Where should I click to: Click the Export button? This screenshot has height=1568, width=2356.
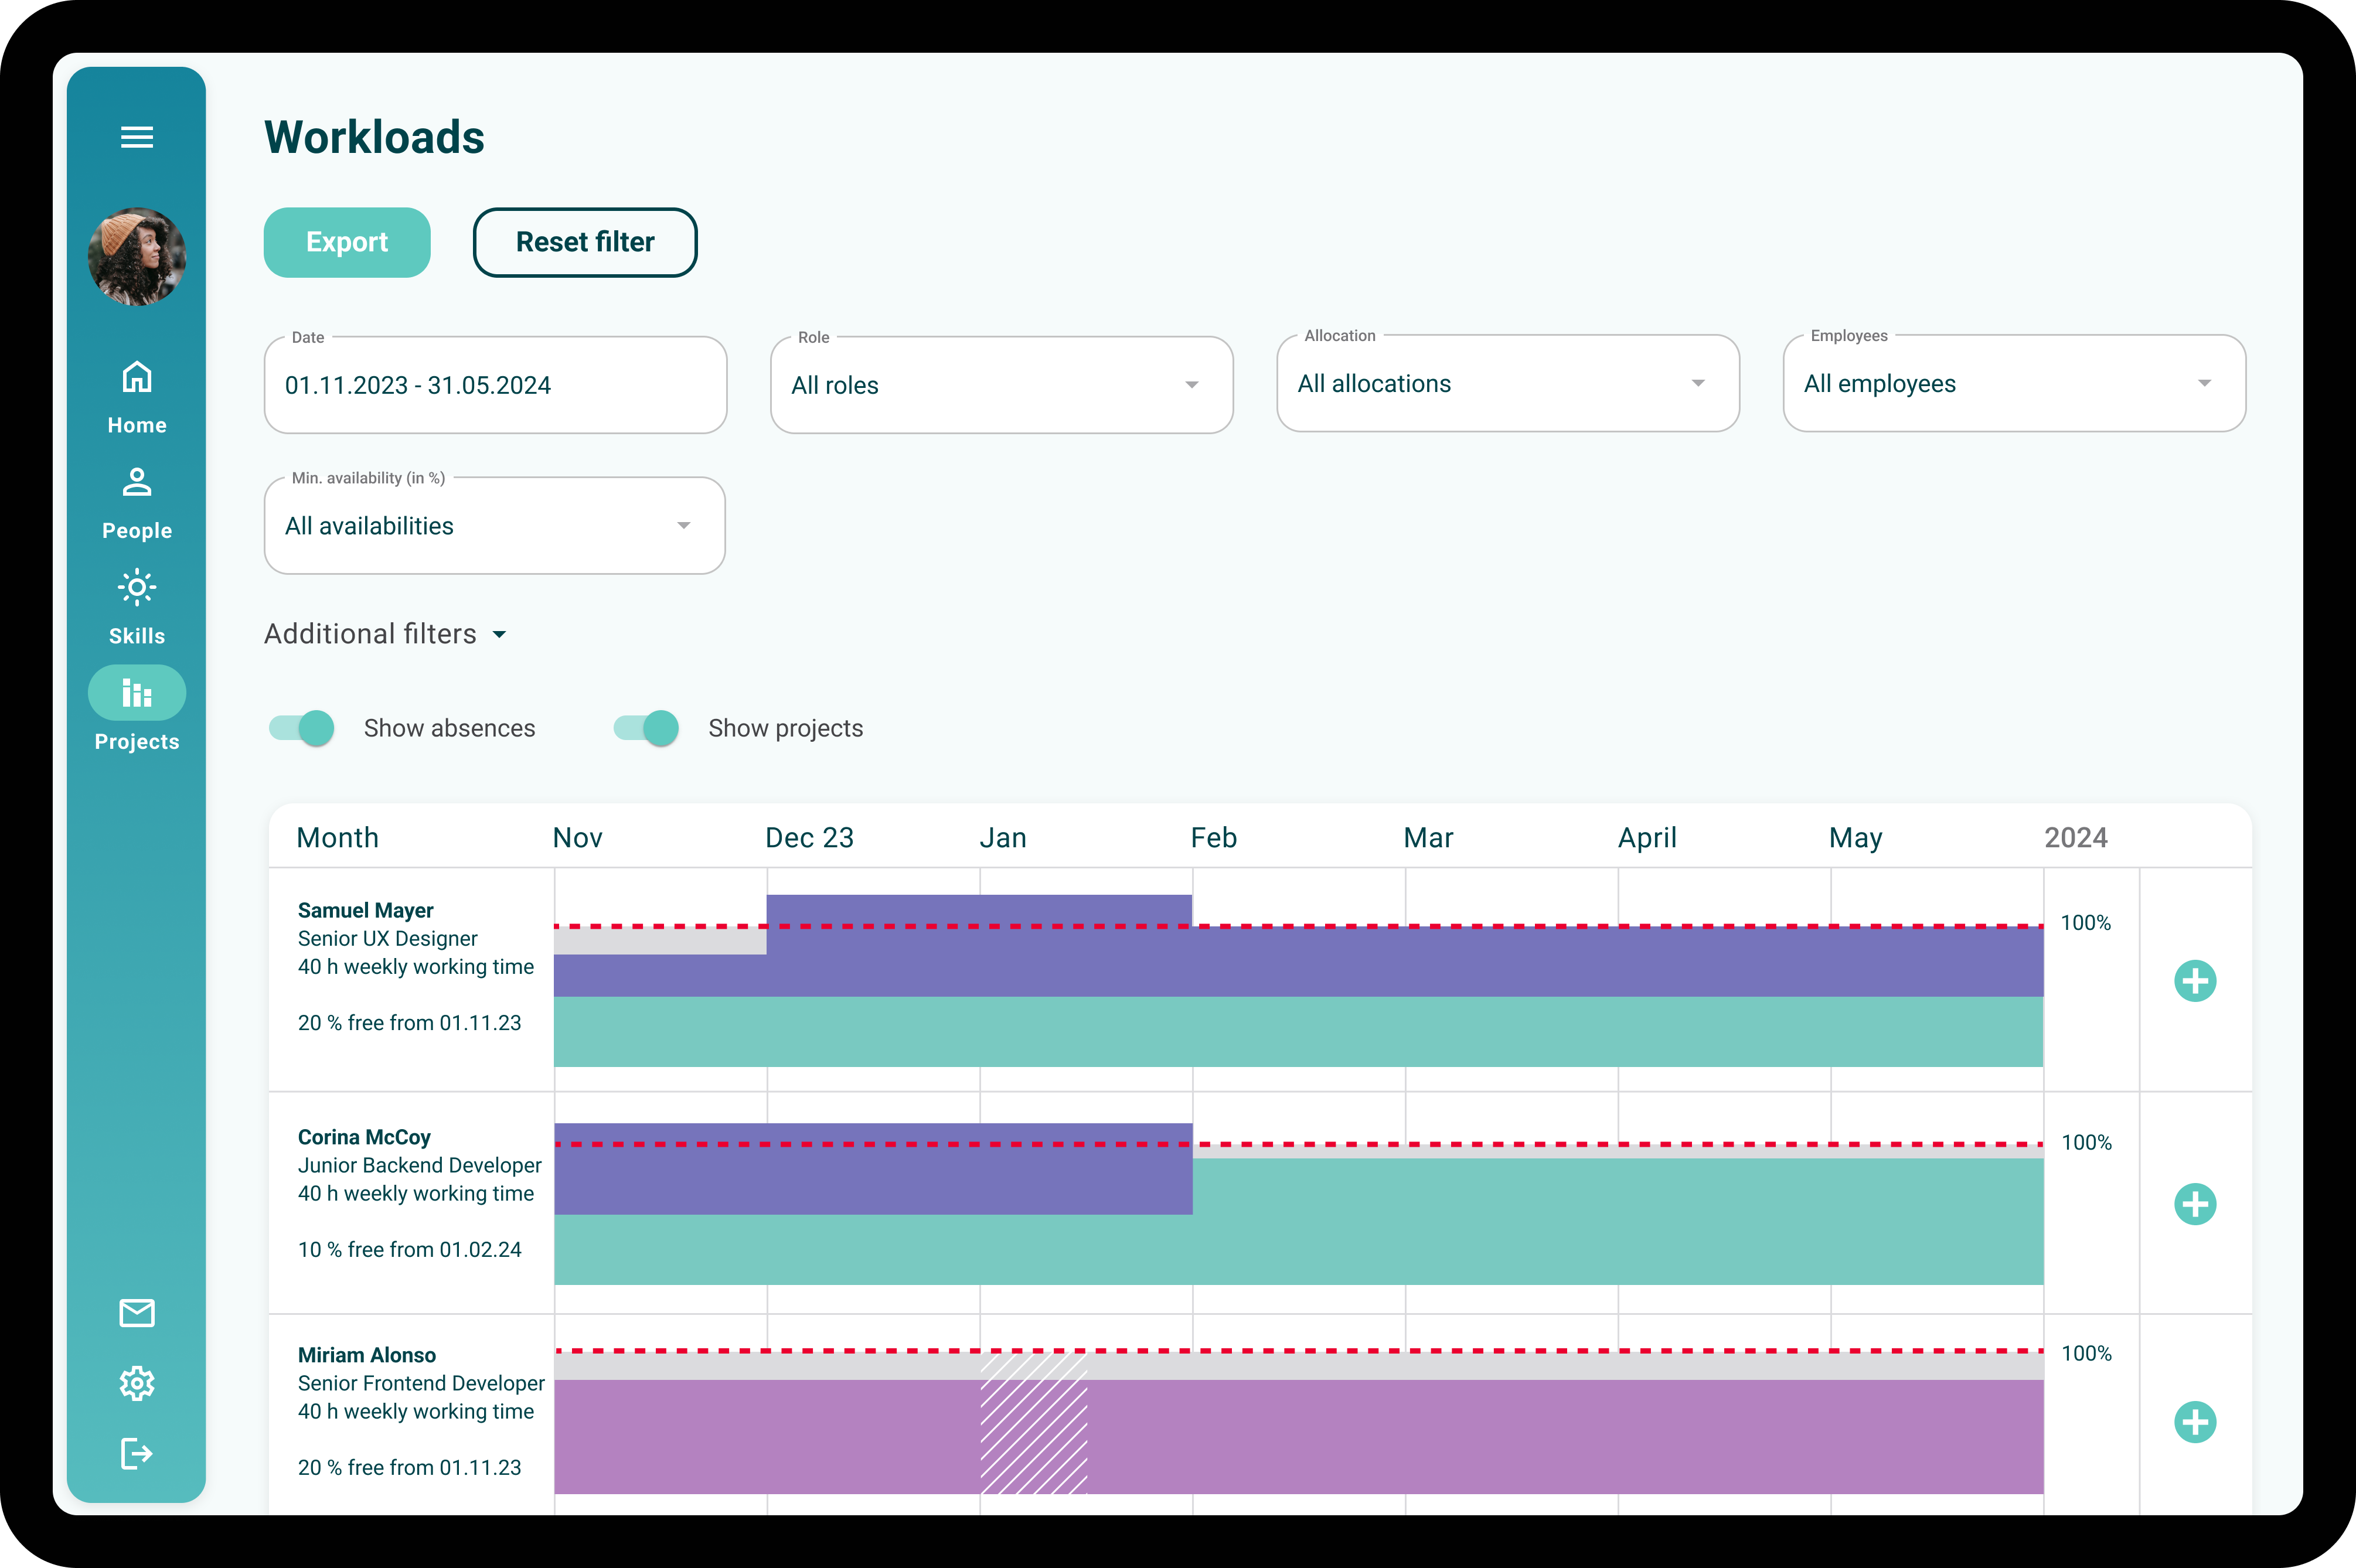347,242
